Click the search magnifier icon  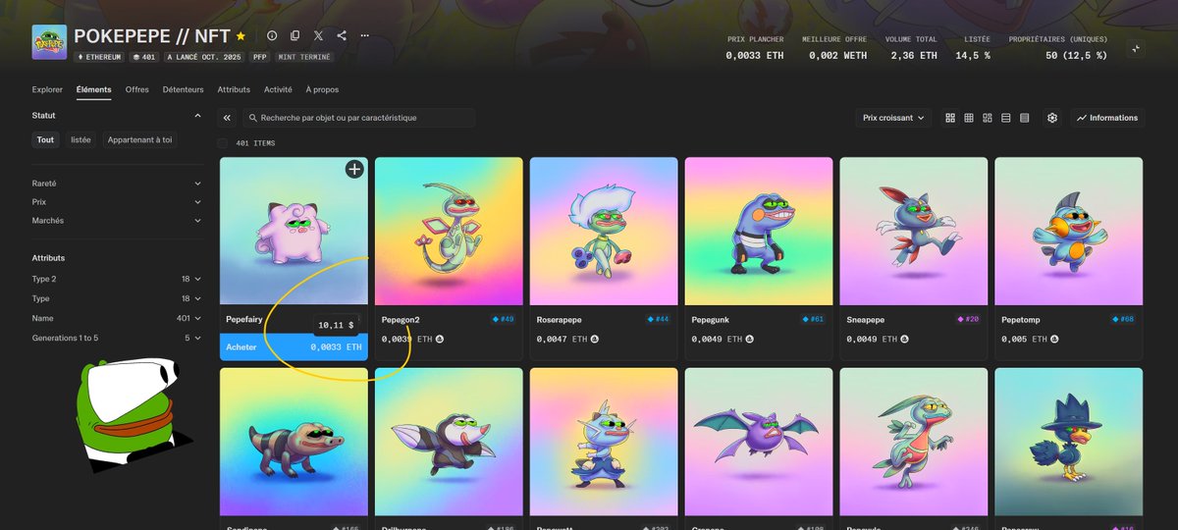click(x=252, y=118)
